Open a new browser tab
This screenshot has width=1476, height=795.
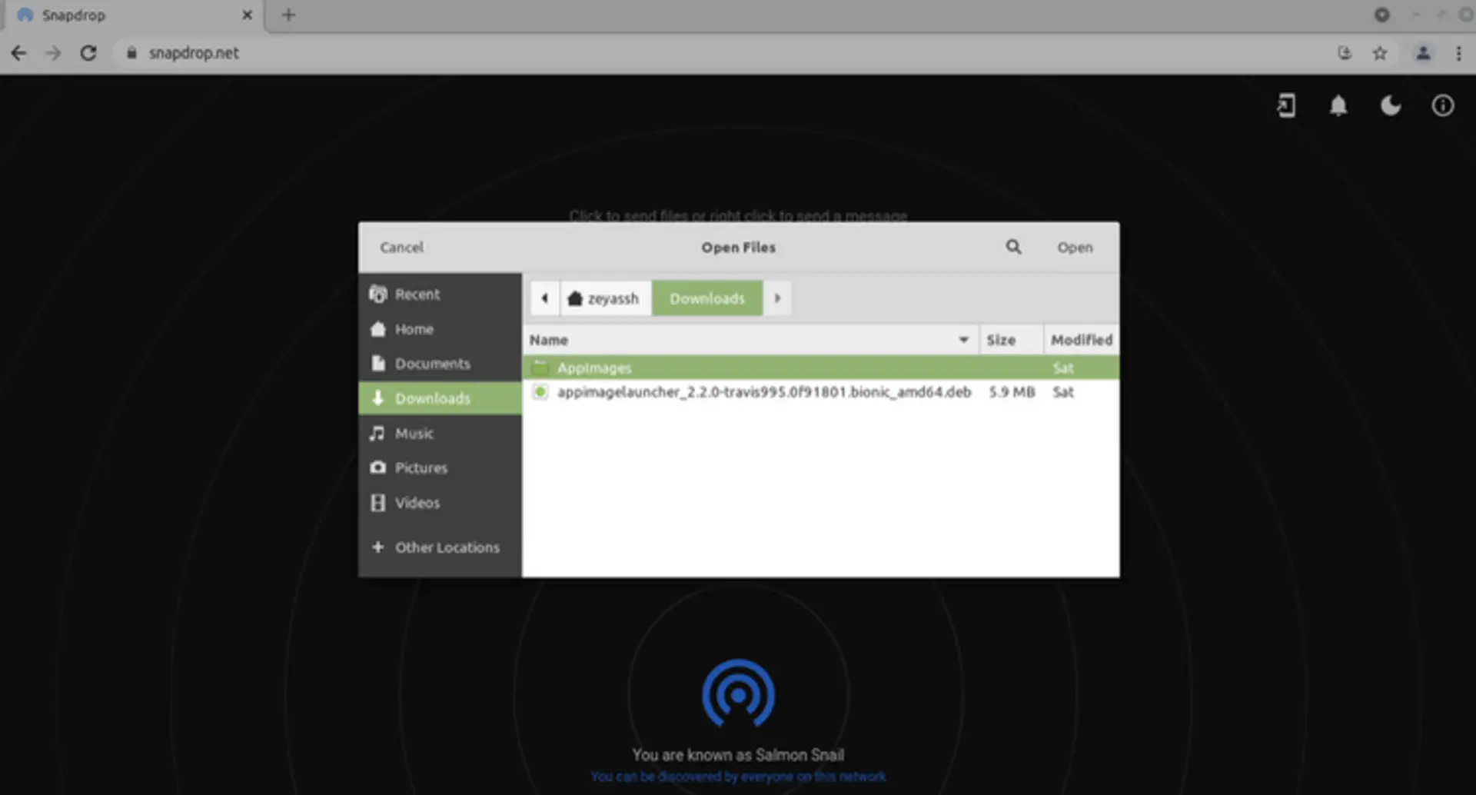(x=288, y=15)
